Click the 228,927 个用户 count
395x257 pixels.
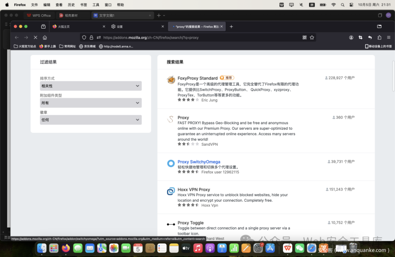339,78
